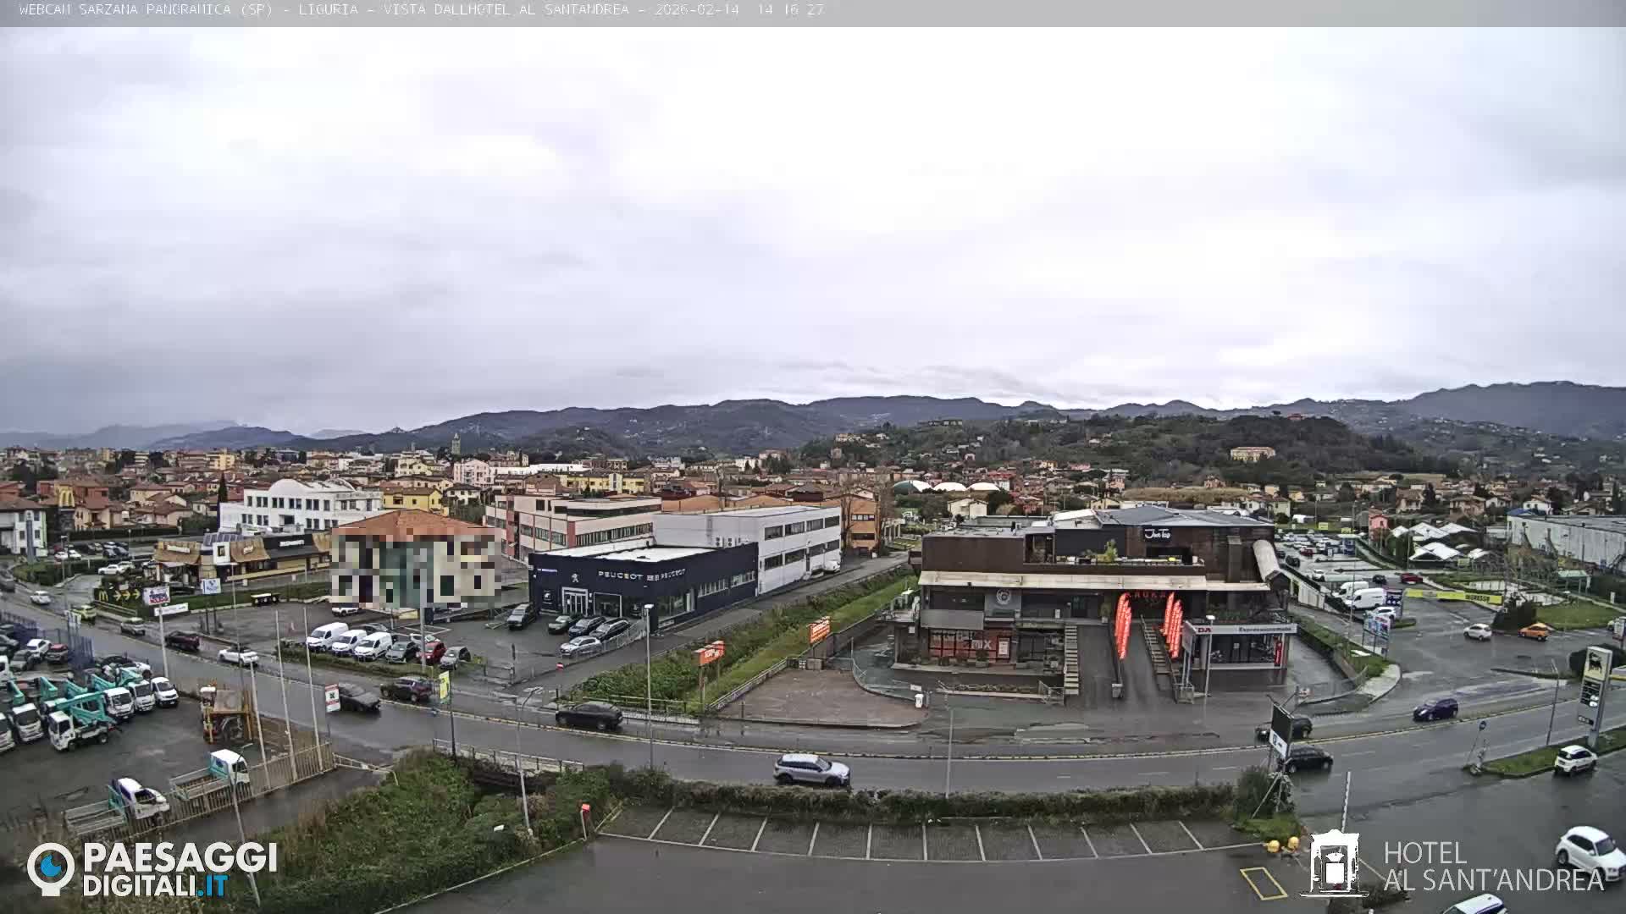Click the 'VISTA DALLHOTEL AL SANTANDREA' caption text
This screenshot has height=914, width=1626.
(506, 10)
